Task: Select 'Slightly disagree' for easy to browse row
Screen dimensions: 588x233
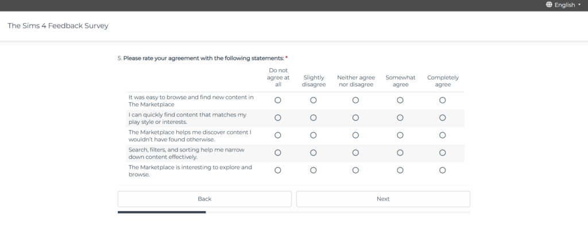Action: pos(314,100)
